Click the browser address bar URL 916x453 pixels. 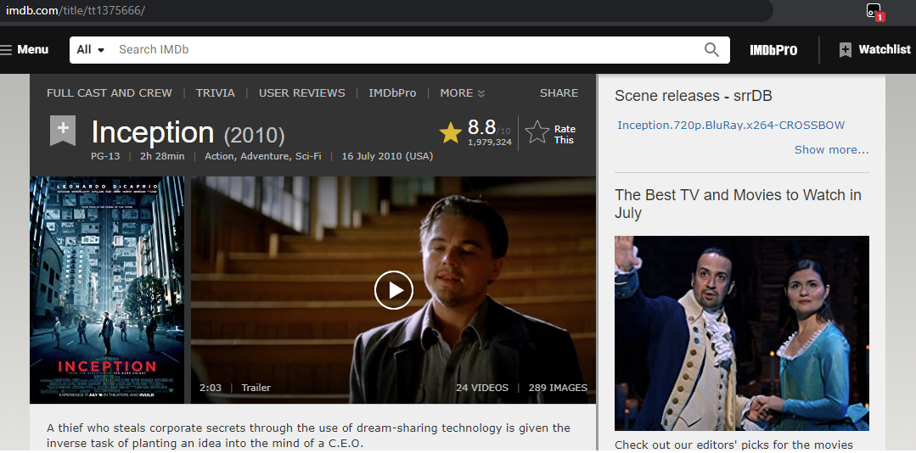(76, 10)
